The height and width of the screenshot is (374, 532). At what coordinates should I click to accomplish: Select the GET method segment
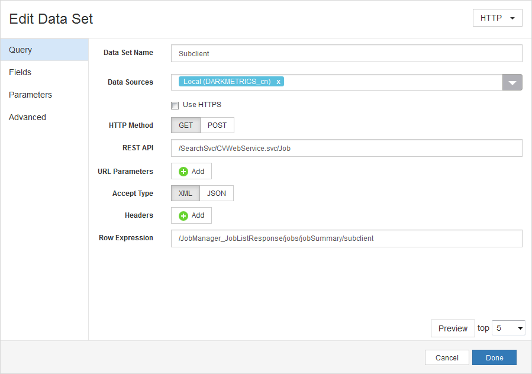[185, 125]
